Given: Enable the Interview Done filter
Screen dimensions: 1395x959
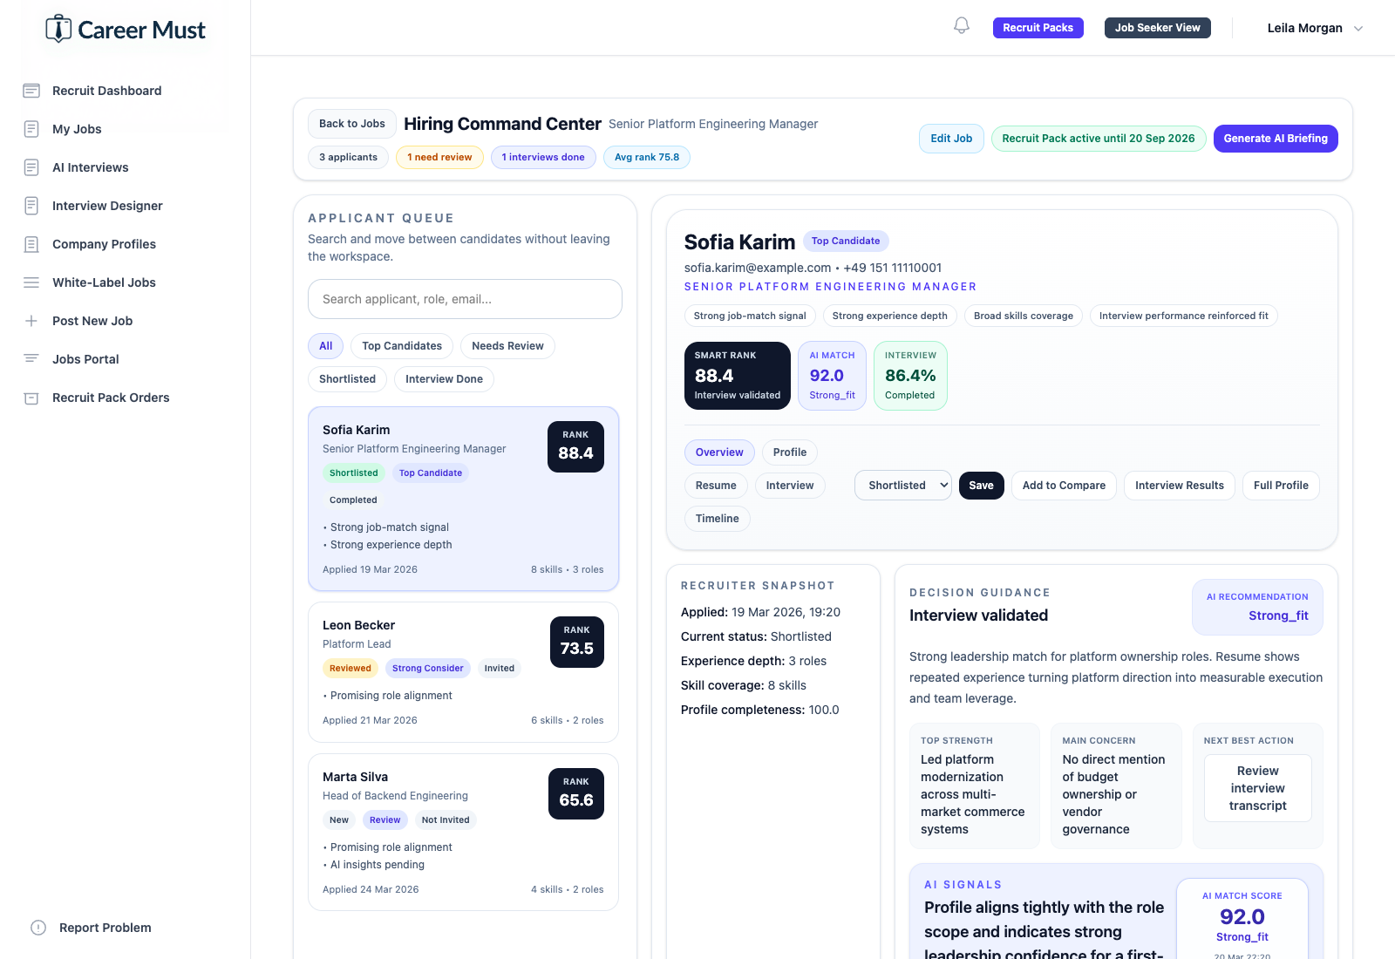Looking at the screenshot, I should pos(444,379).
